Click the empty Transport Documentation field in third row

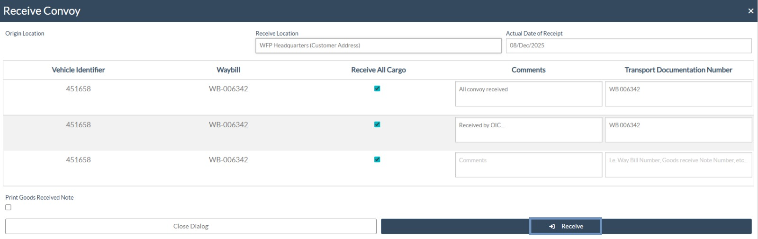(678, 165)
